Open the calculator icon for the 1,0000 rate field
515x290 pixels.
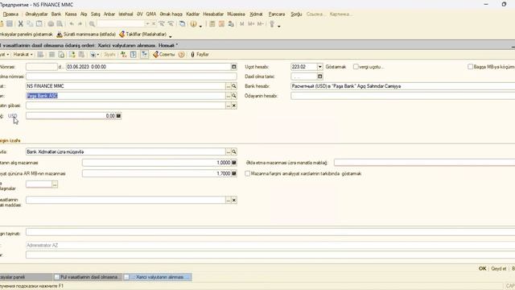234,163
